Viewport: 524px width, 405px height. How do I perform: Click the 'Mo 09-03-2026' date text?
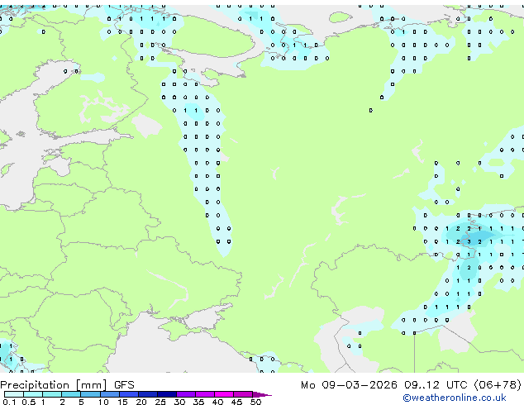[x=349, y=385]
